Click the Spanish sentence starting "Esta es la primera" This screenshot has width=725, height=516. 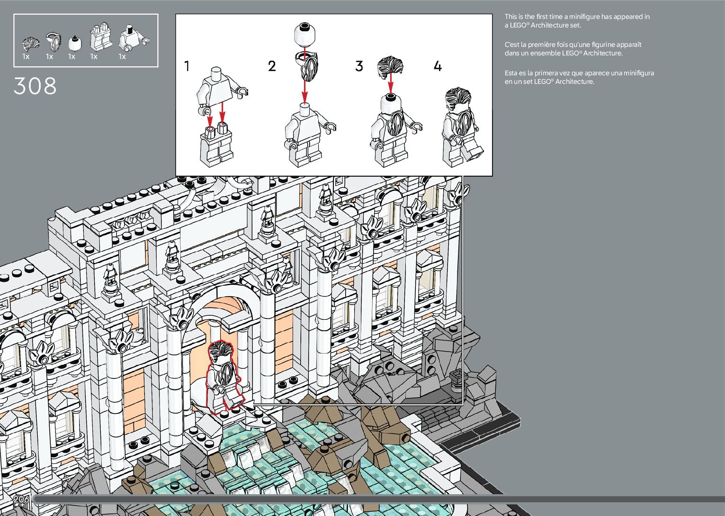coord(579,77)
